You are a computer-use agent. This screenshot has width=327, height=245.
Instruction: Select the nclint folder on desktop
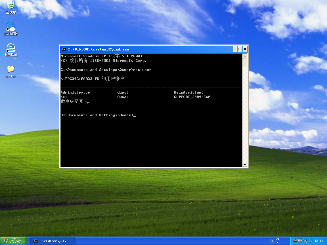[11, 72]
